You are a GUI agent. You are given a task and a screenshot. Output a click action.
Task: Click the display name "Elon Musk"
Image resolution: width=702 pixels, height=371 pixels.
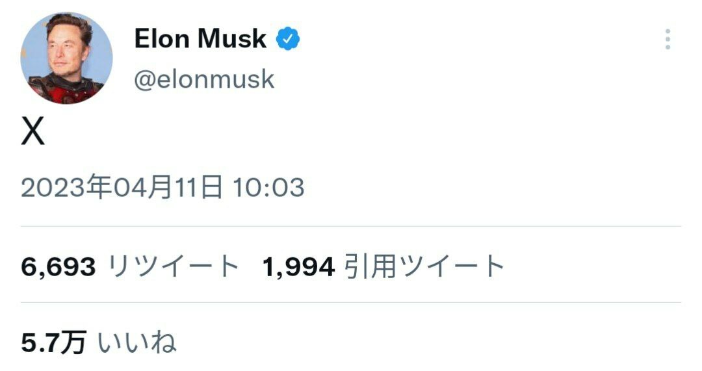click(x=200, y=40)
